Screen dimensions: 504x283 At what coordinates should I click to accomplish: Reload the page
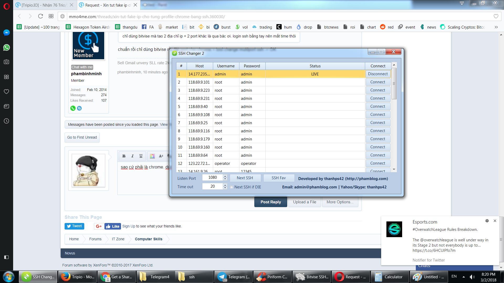tap(40, 16)
